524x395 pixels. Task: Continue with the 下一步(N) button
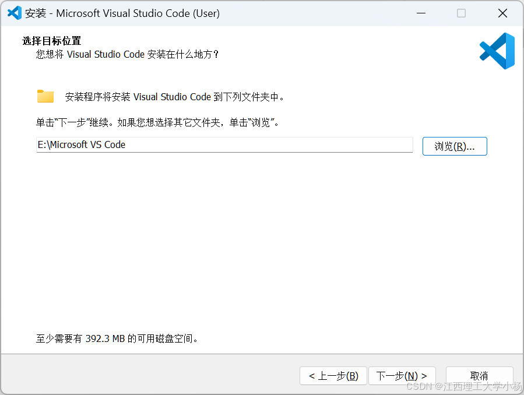(x=402, y=376)
